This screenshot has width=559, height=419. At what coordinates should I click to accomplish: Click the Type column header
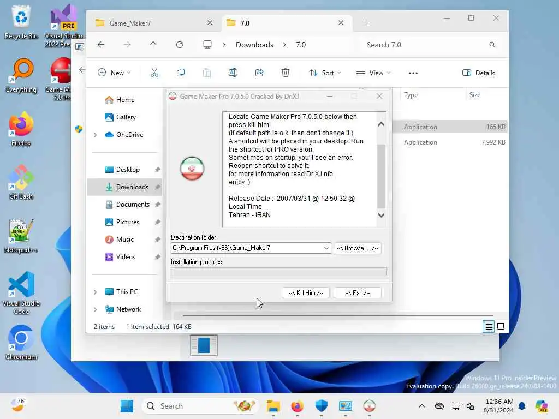coord(411,95)
